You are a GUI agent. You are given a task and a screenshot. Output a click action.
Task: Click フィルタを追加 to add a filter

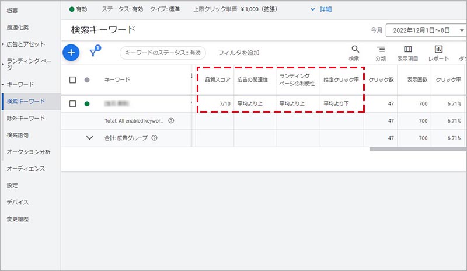(238, 53)
